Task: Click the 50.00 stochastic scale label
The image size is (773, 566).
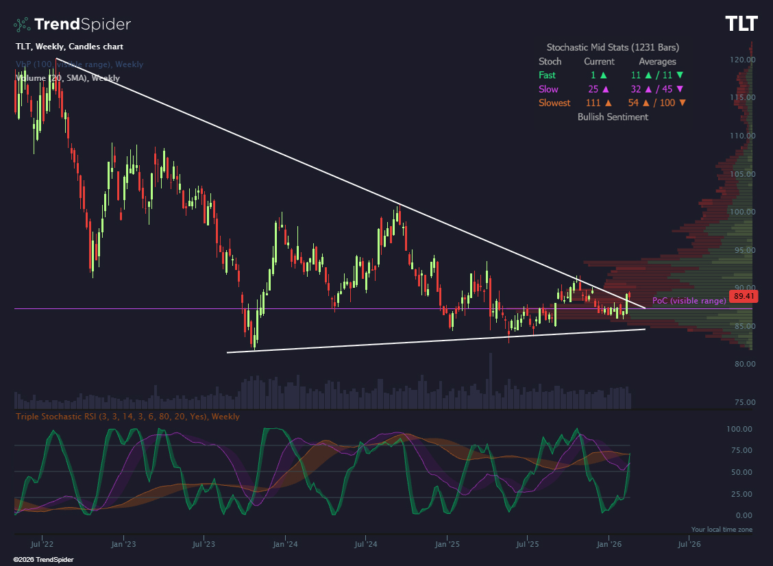Action: (x=741, y=472)
